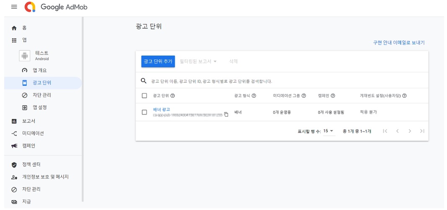
Task: Open the 필터링된 보고서 dropdown
Action: pos(199,61)
